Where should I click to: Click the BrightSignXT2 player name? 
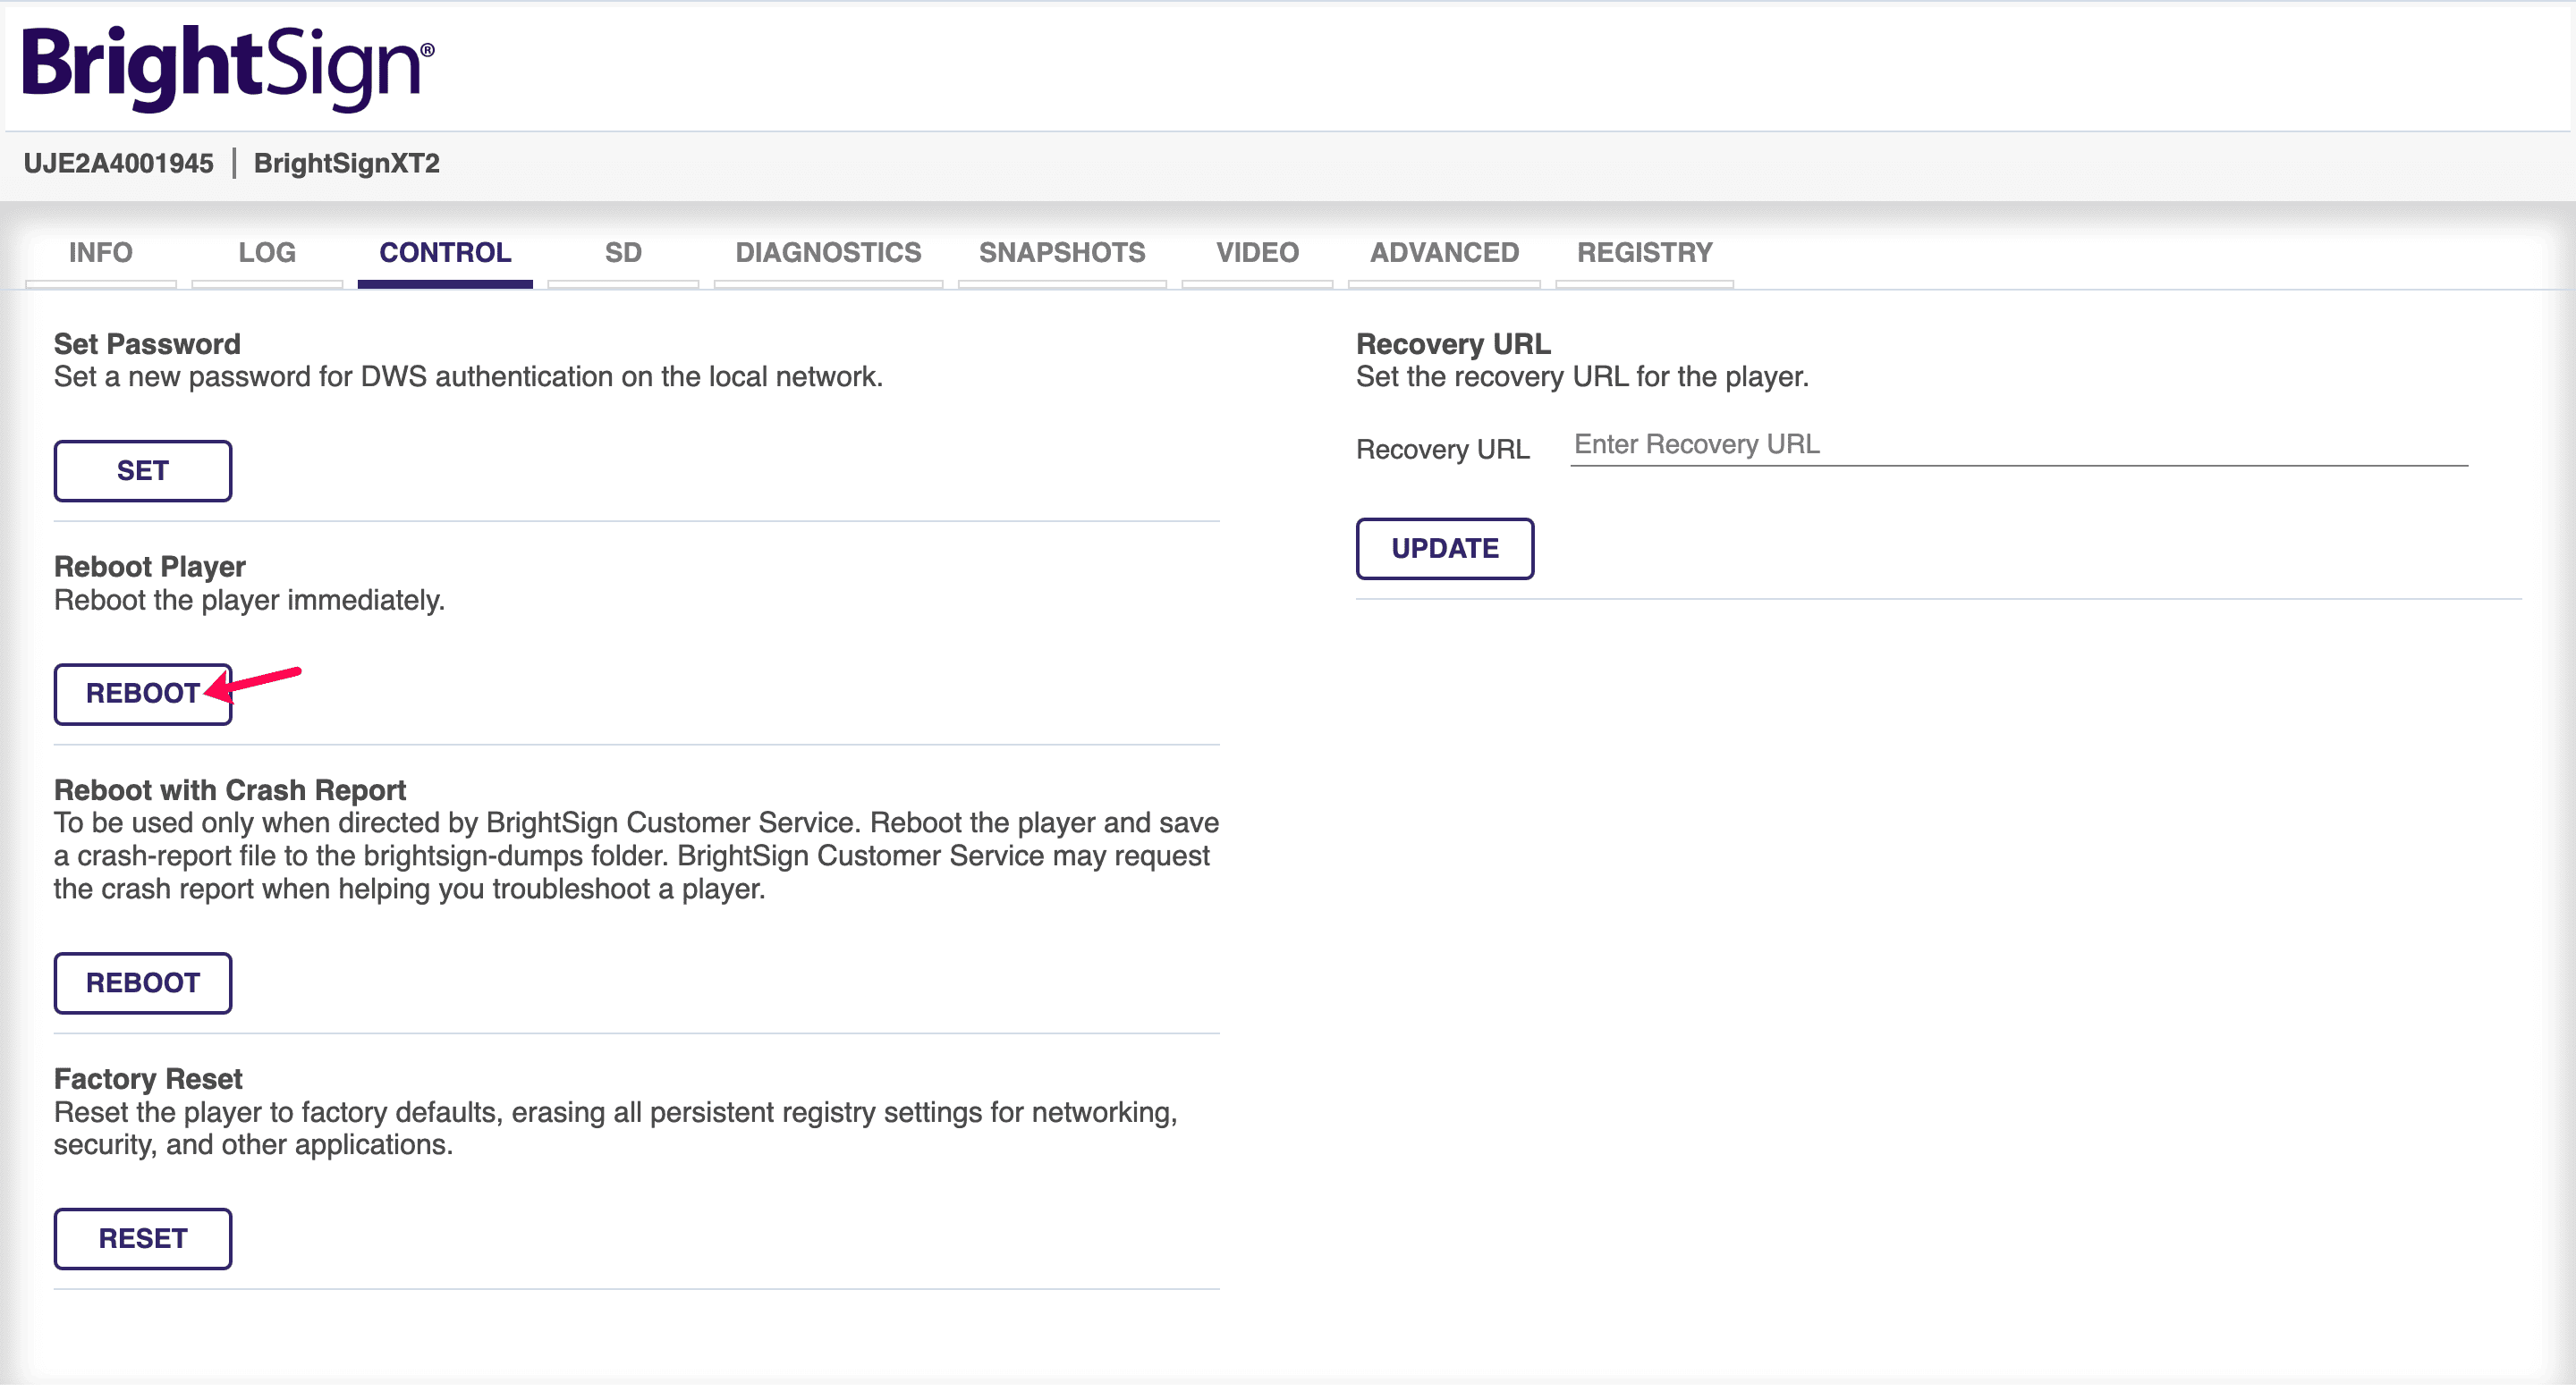pyautogui.click(x=346, y=163)
